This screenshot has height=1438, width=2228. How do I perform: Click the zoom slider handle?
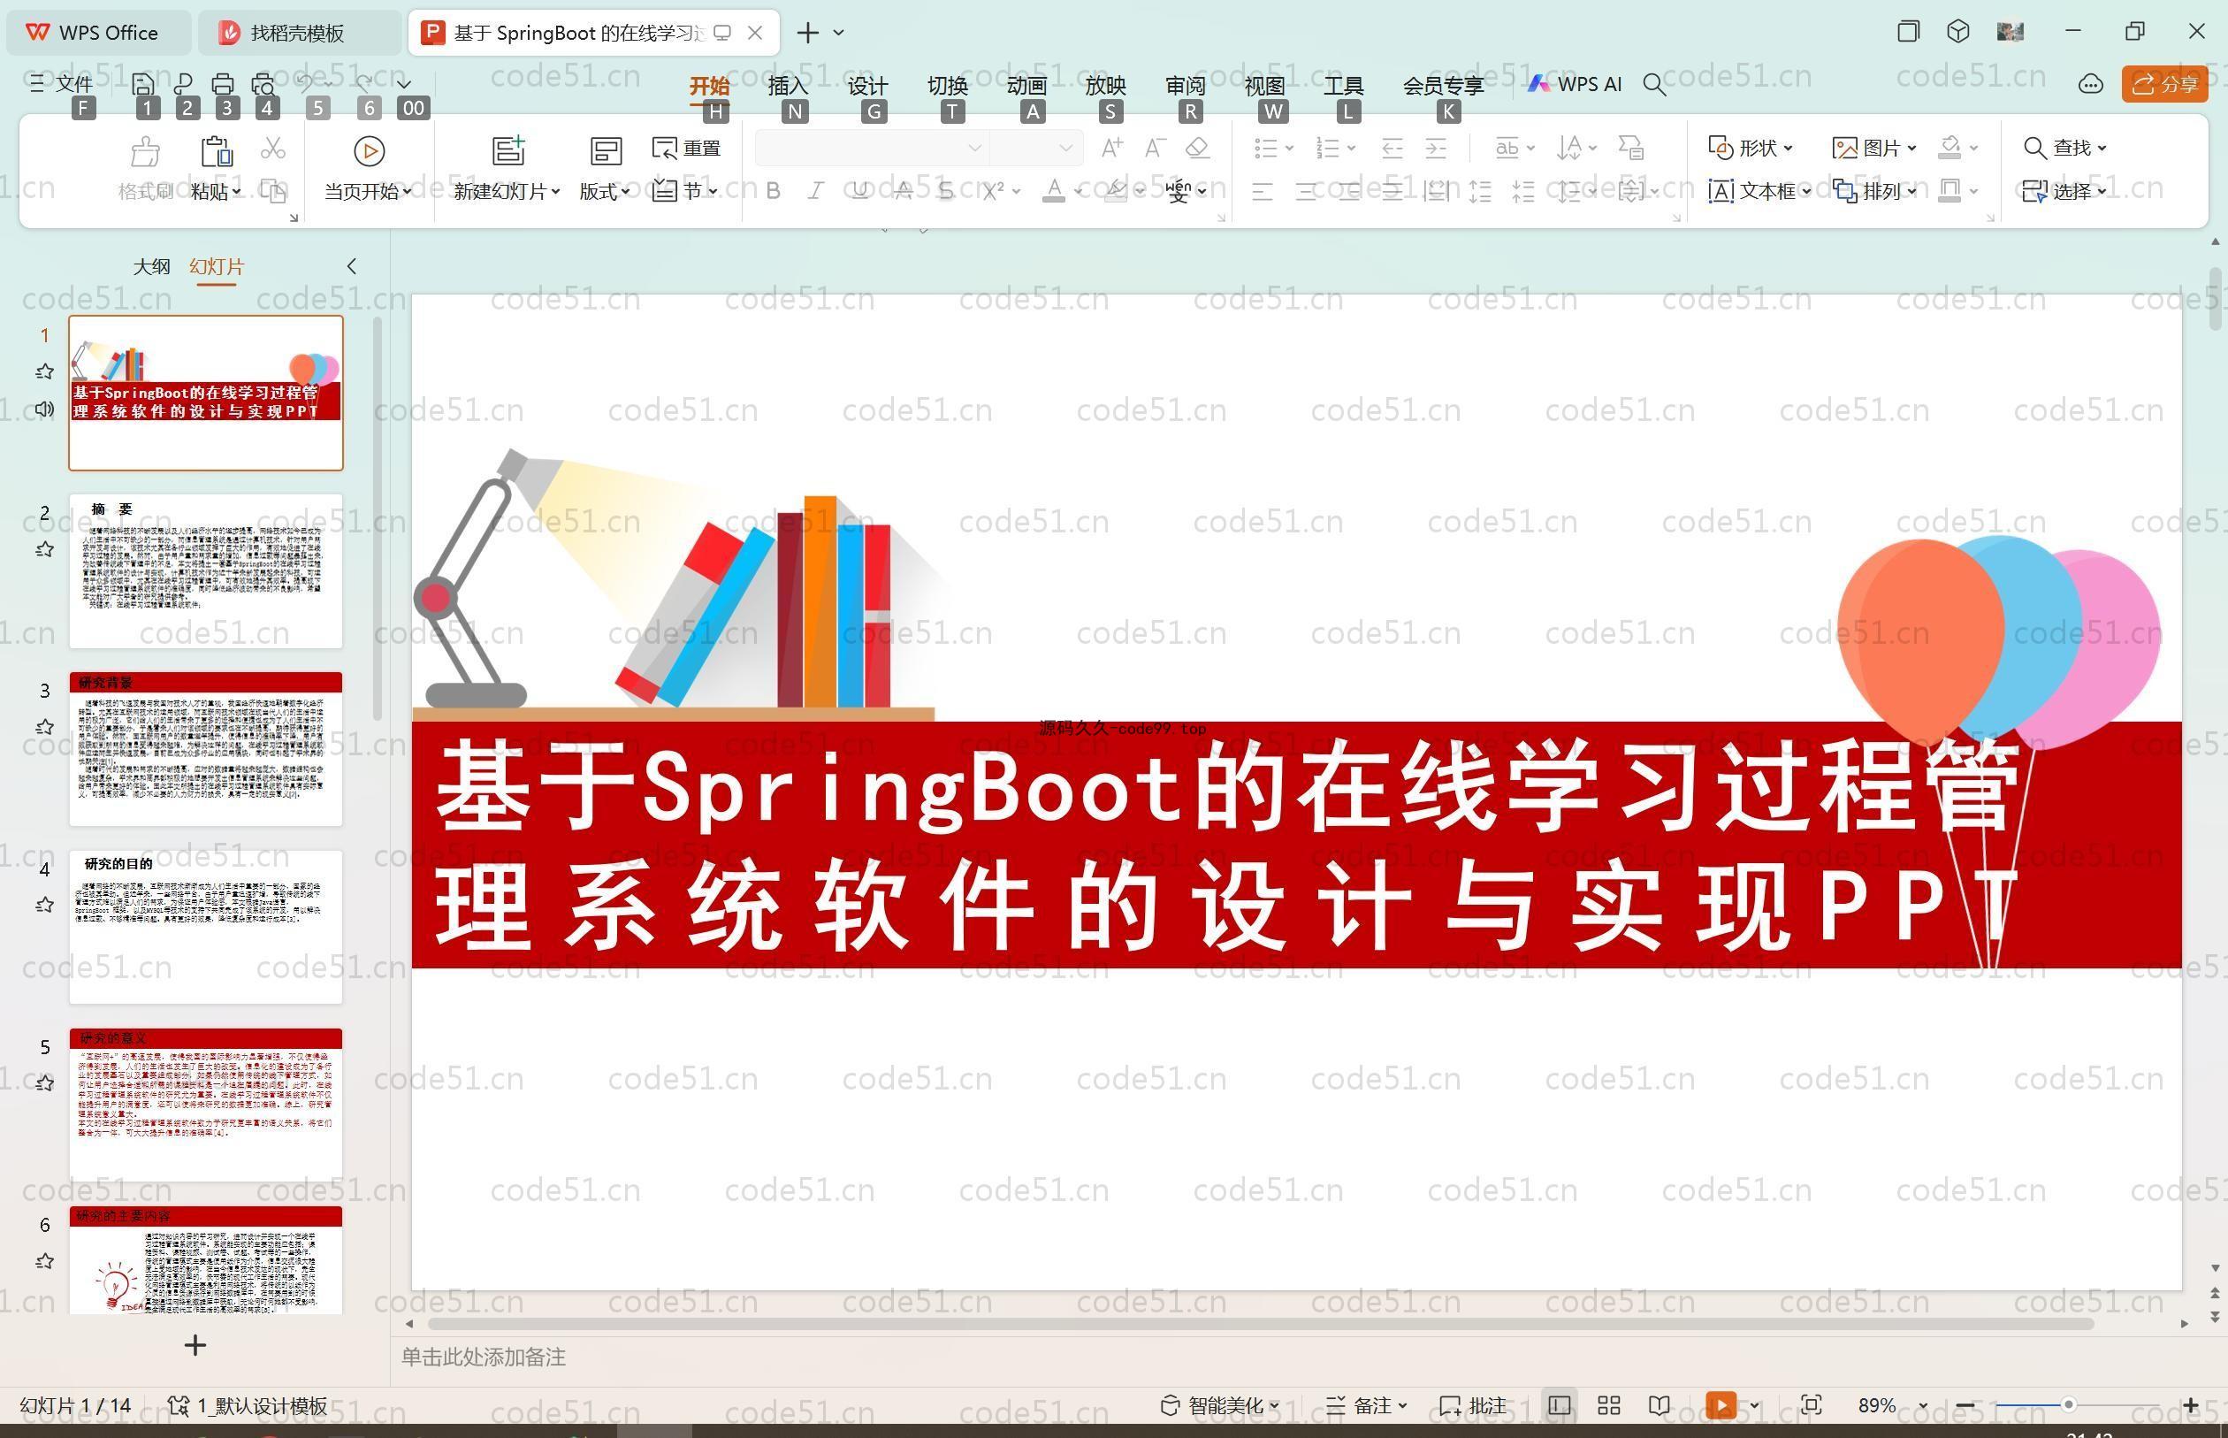[x=2068, y=1405]
